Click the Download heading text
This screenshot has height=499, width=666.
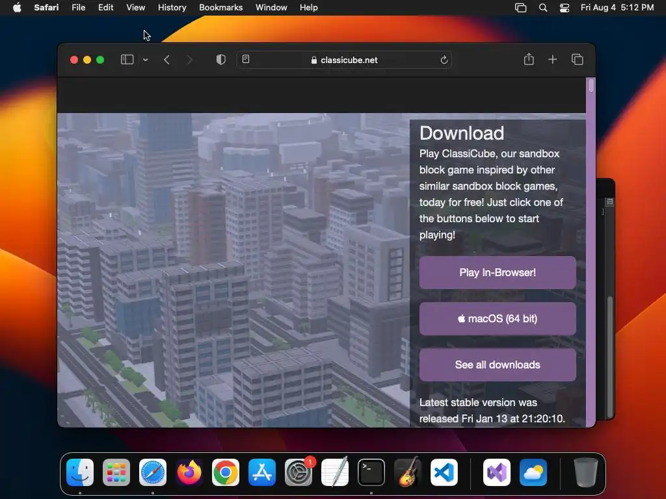[x=462, y=133]
